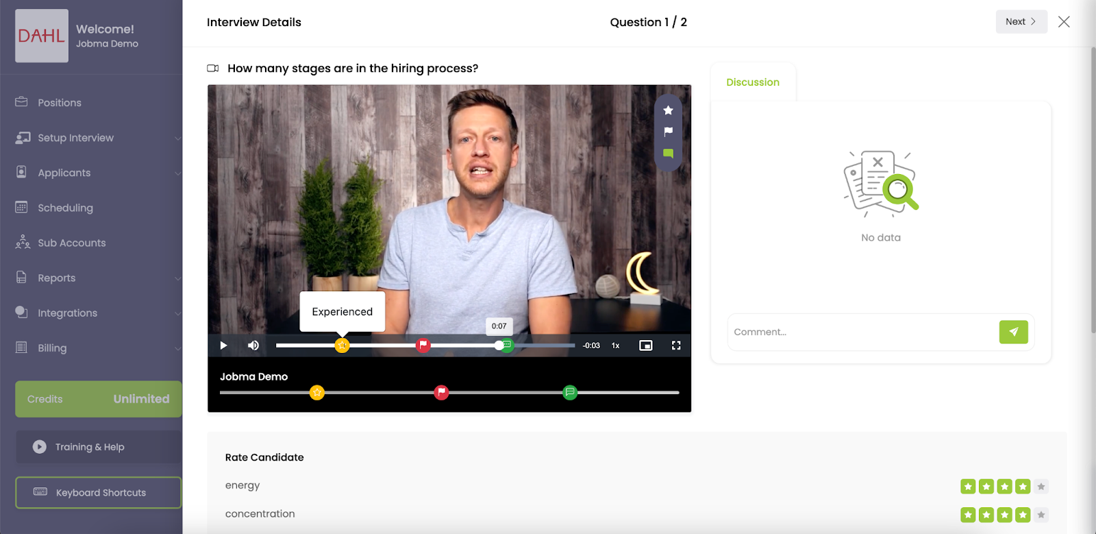Click the Reports document icon
This screenshot has height=534, width=1096.
tap(21, 277)
